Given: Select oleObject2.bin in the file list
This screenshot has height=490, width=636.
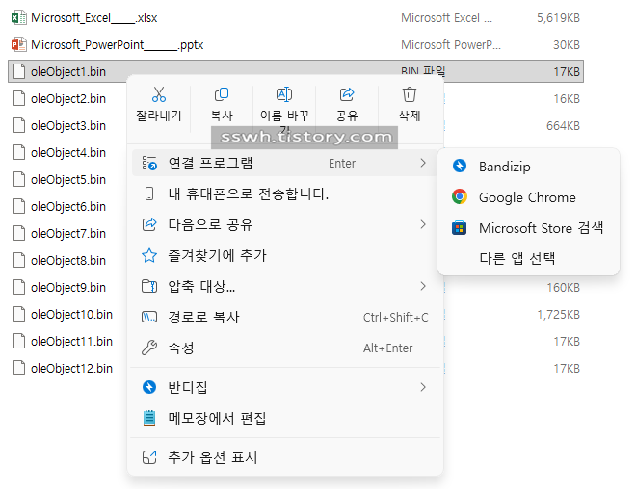Looking at the screenshot, I should [x=68, y=99].
